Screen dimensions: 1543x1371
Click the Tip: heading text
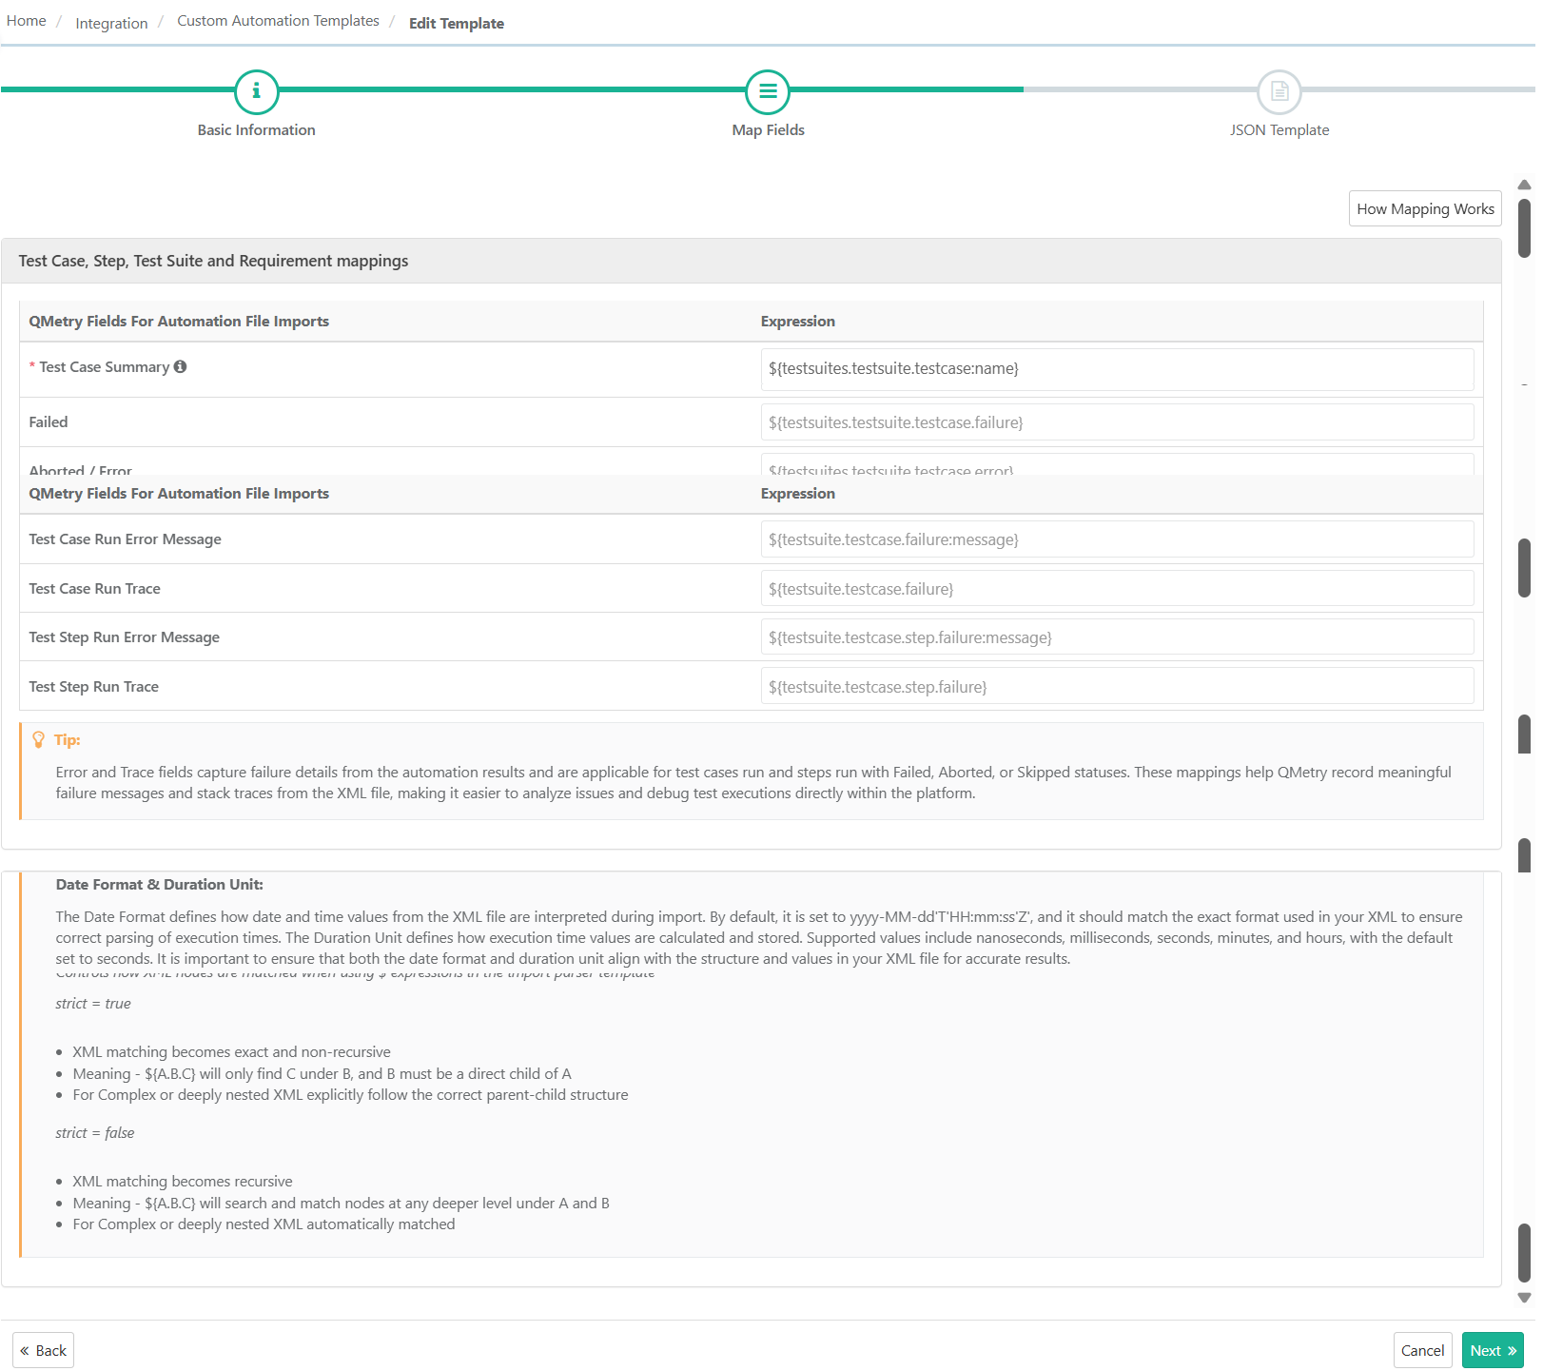tap(67, 740)
